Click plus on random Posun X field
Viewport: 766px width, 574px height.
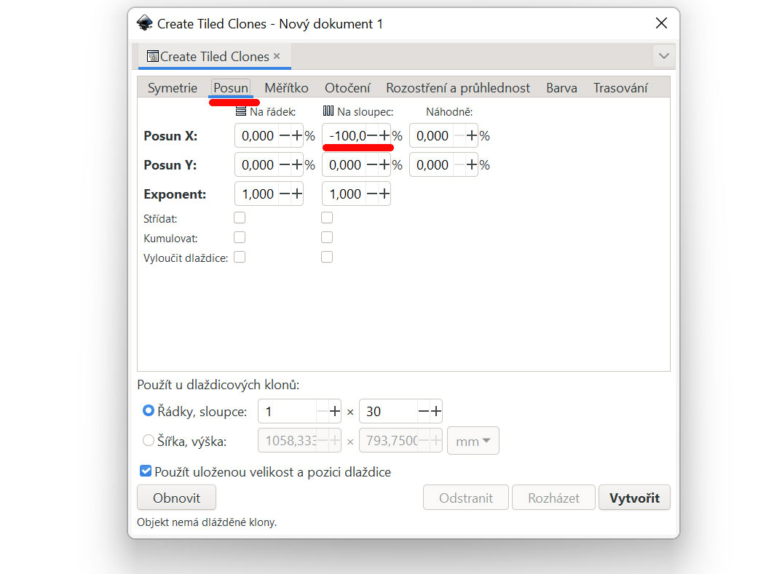click(x=471, y=136)
